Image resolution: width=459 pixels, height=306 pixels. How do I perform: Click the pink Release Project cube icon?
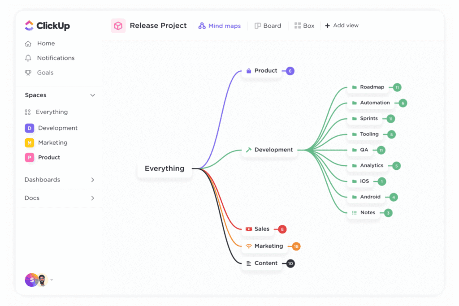[118, 26]
